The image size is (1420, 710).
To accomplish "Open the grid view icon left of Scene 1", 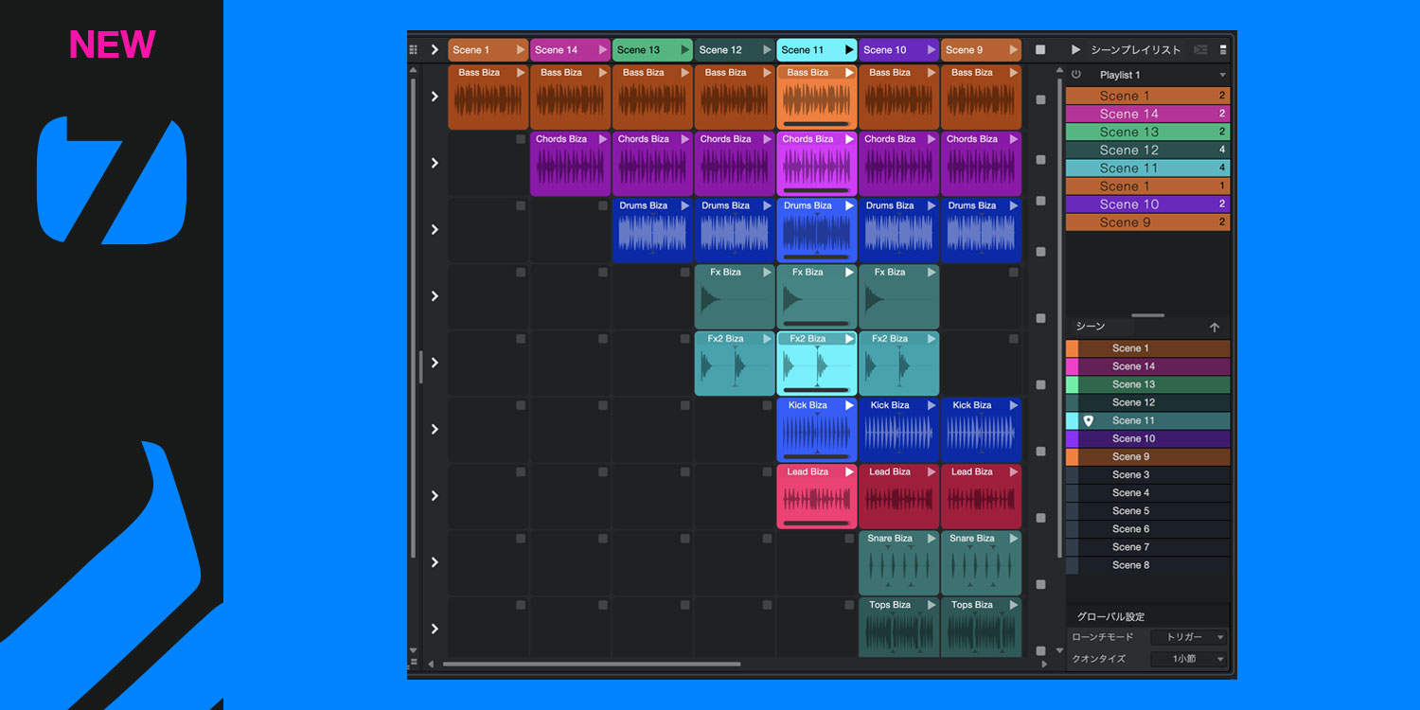I will click(x=413, y=50).
